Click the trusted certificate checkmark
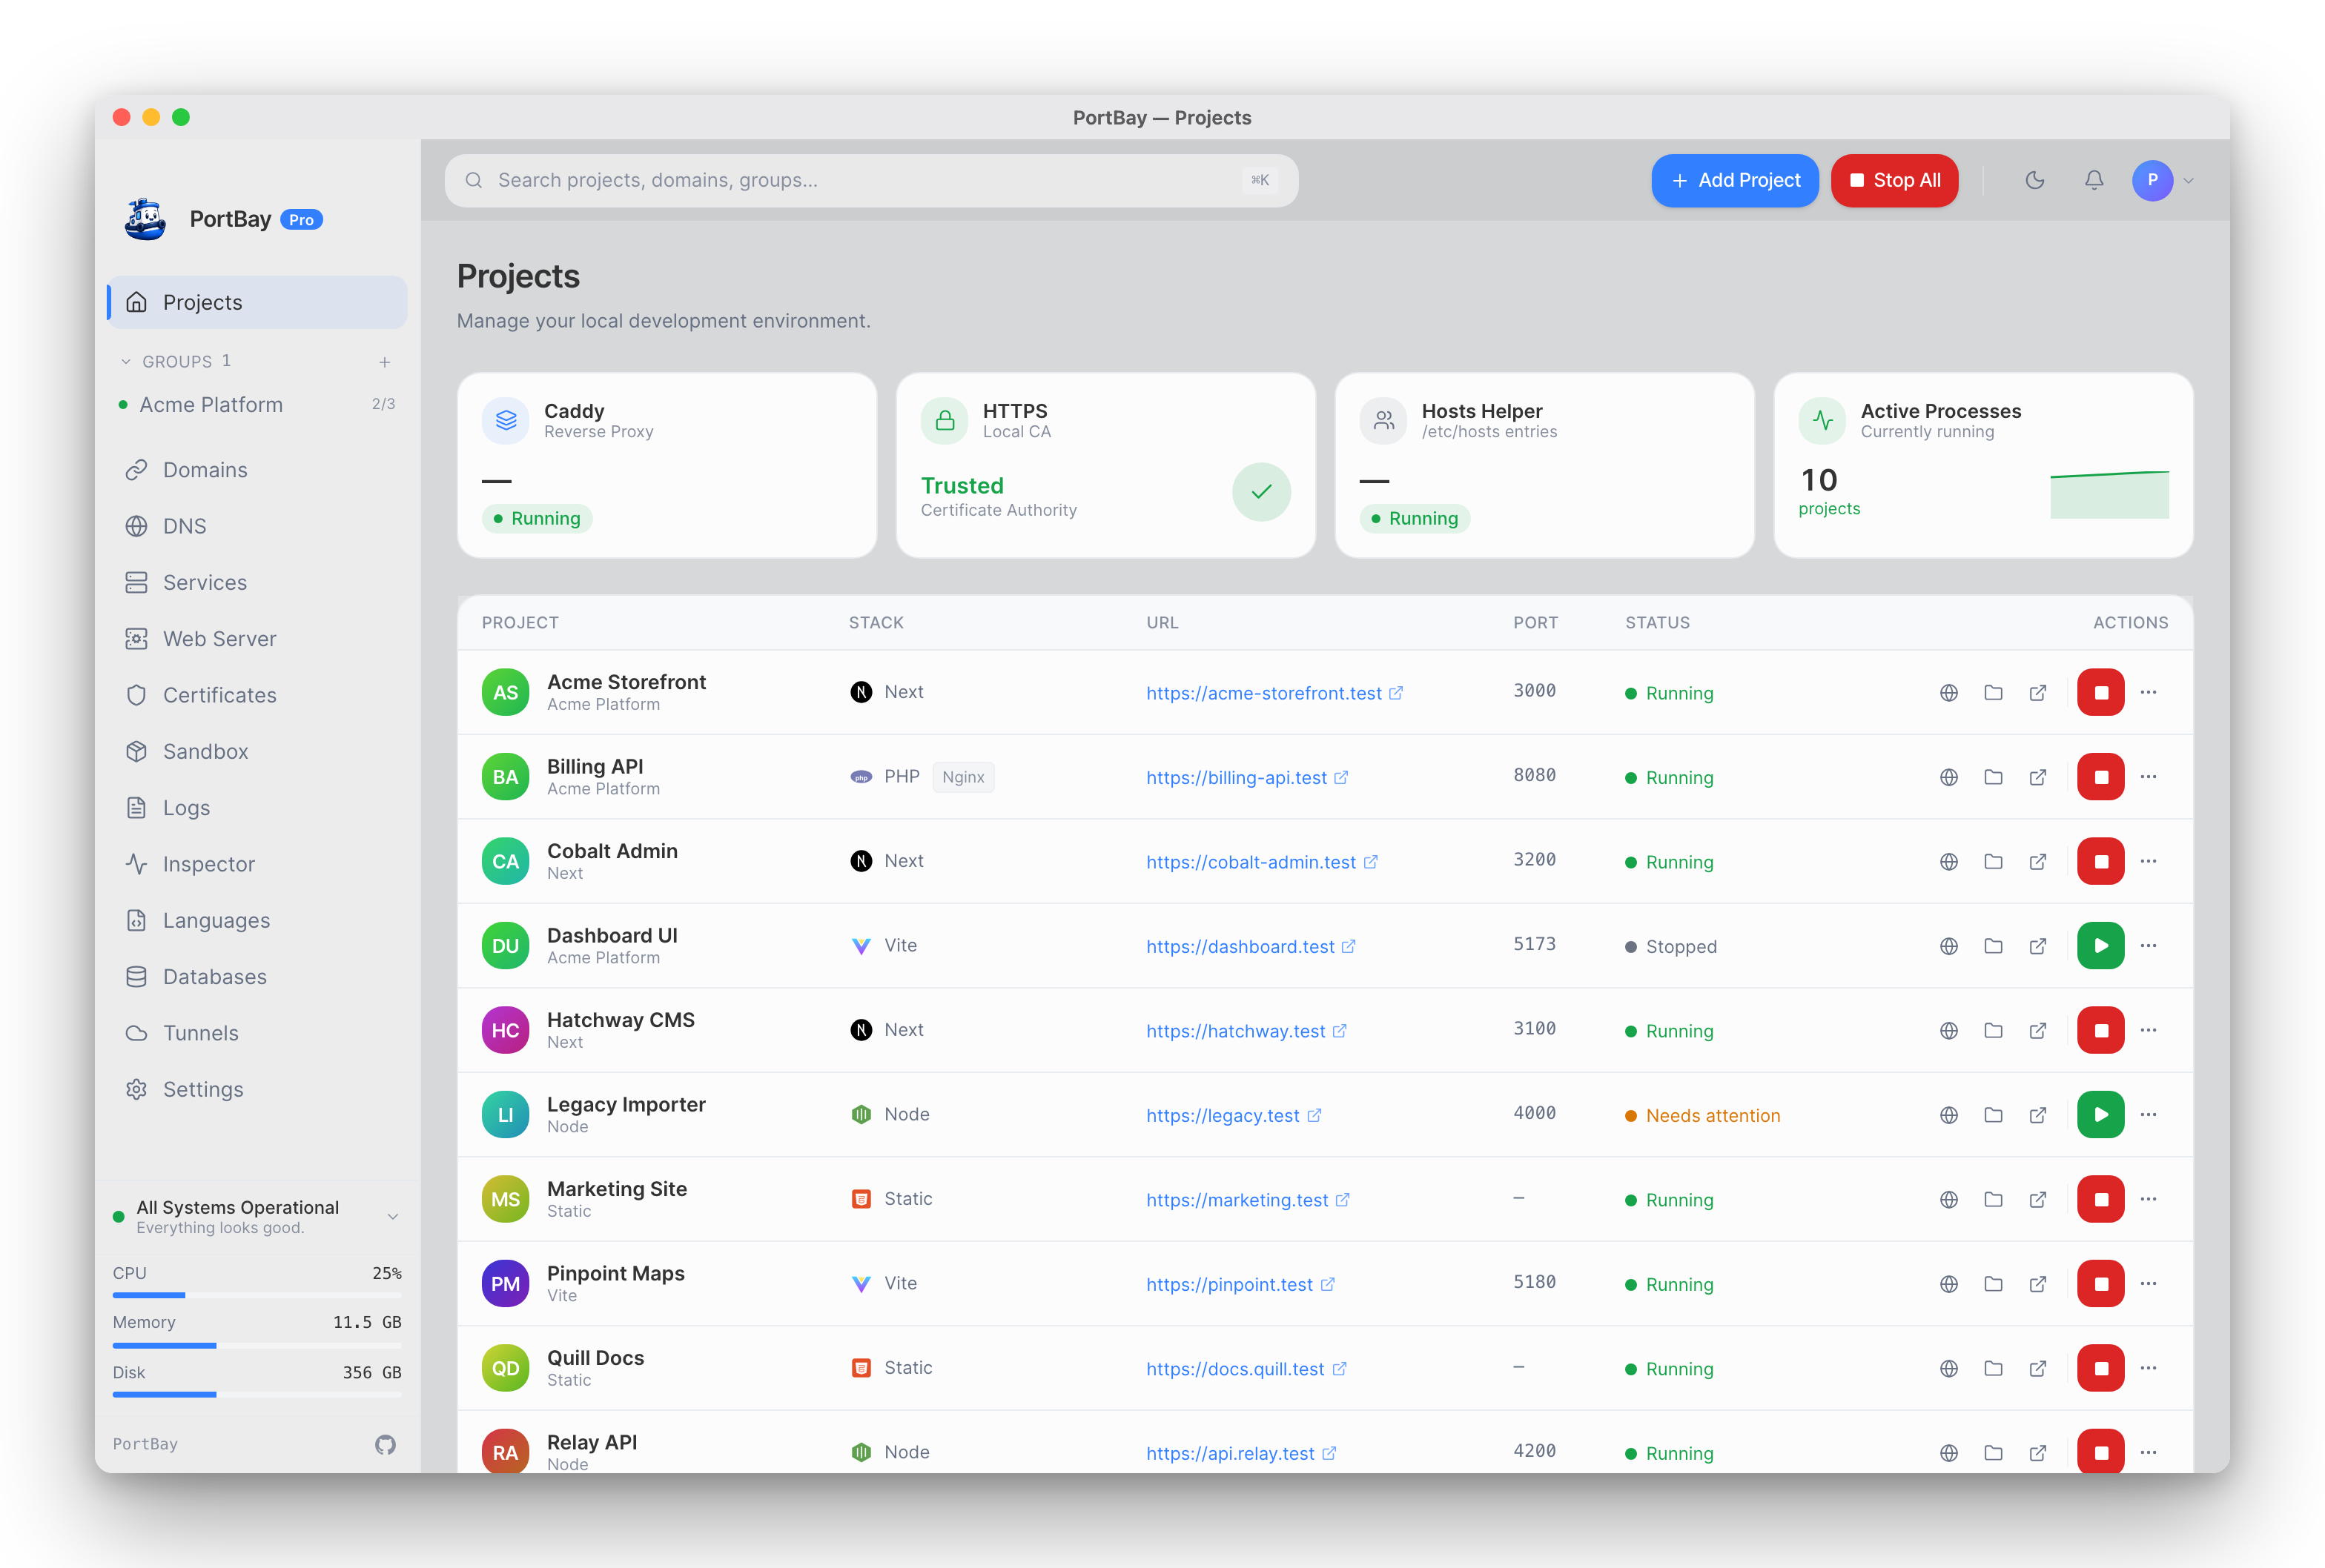The height and width of the screenshot is (1568, 2325). click(x=1262, y=491)
